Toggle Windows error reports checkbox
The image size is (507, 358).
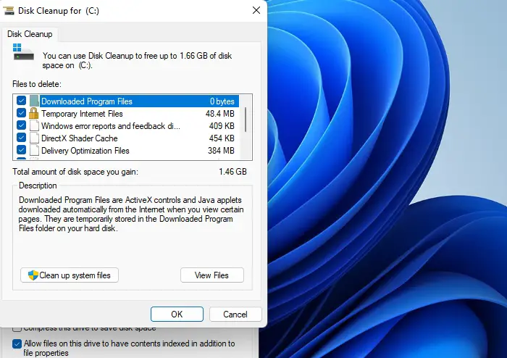21,125
